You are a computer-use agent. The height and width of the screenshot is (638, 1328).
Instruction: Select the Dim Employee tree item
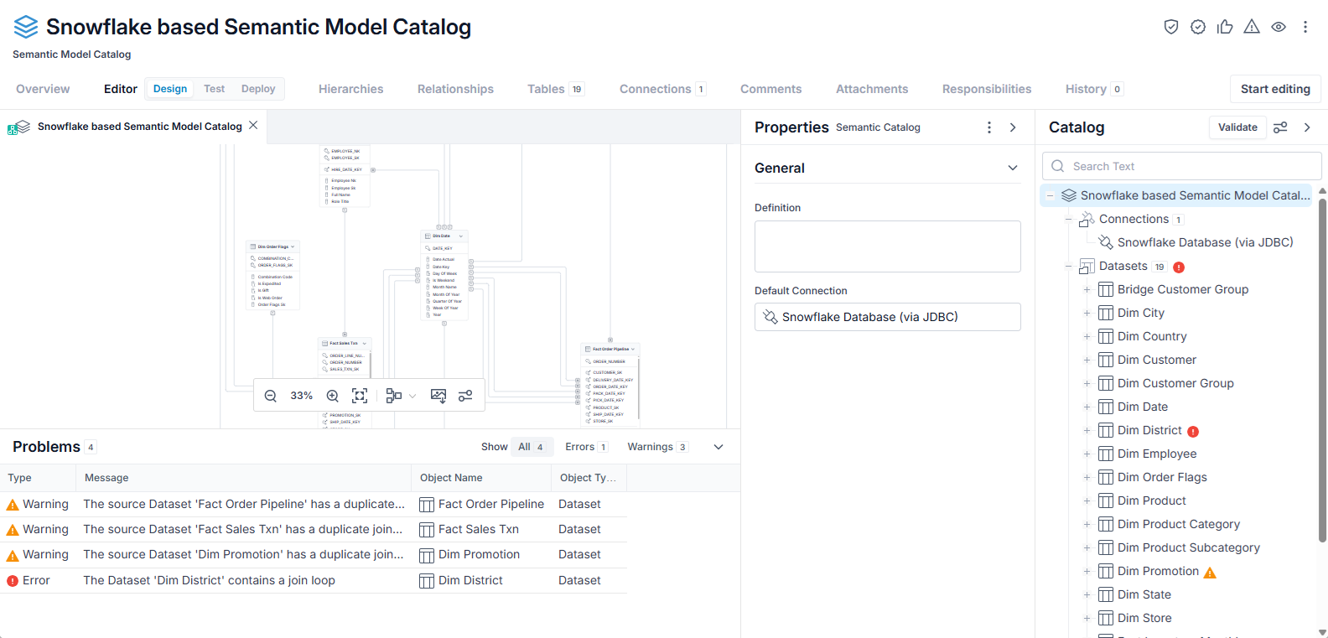(x=1157, y=454)
